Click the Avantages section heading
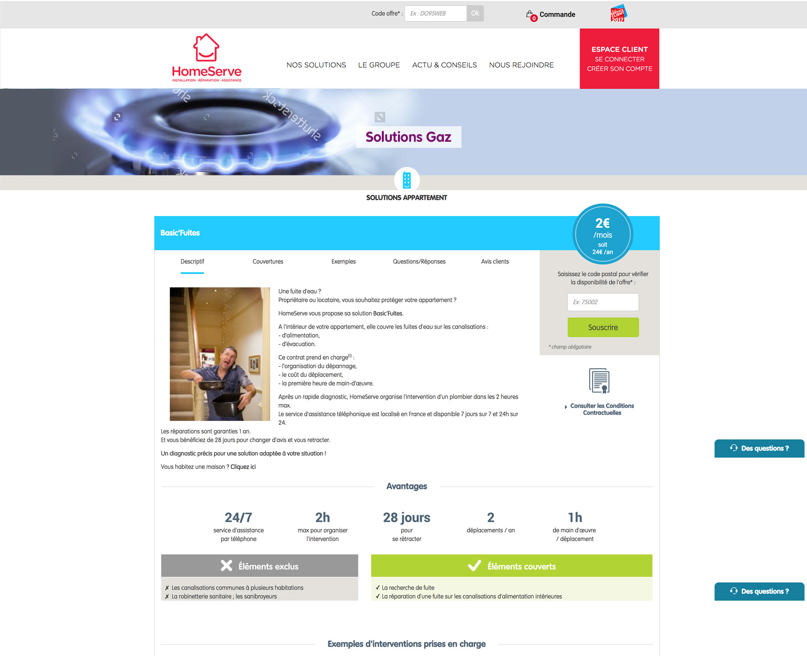Viewport: 807px width, 656px height. pyautogui.click(x=407, y=486)
